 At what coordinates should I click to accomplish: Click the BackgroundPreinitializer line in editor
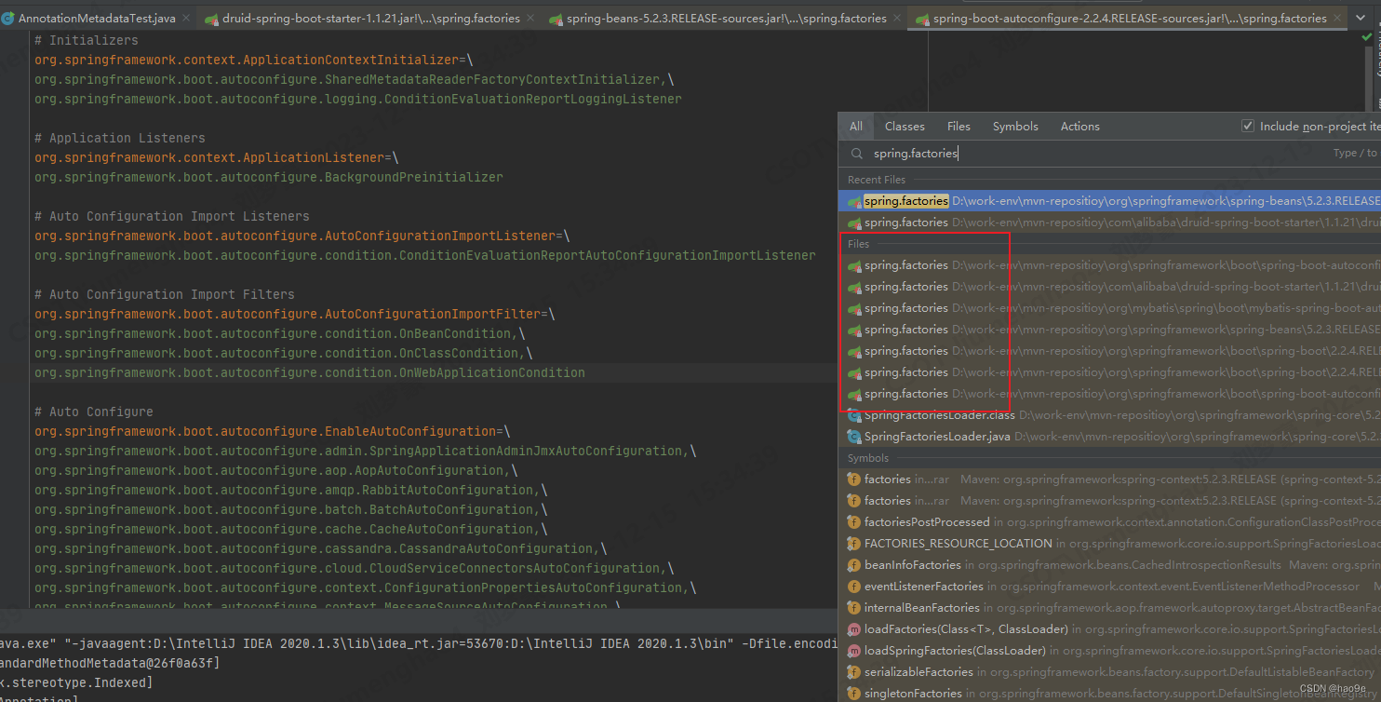click(x=269, y=177)
